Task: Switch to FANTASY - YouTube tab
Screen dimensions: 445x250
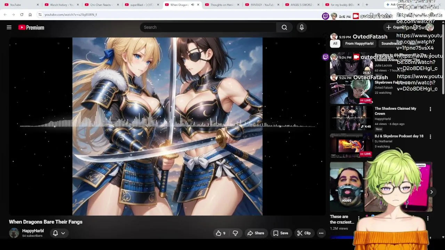Action: click(262, 5)
